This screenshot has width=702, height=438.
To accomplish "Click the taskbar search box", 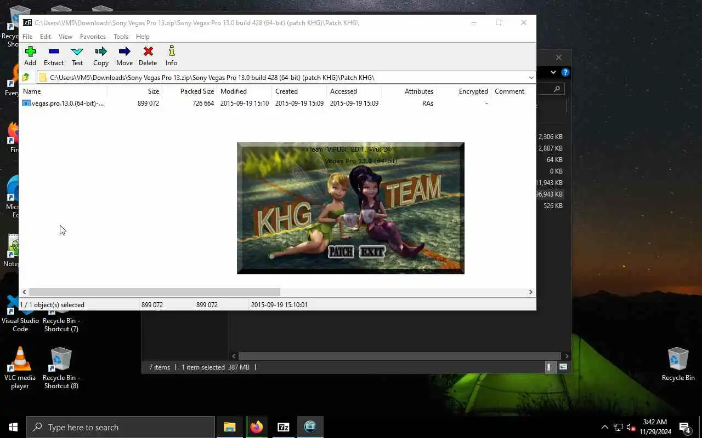I will (x=121, y=427).
